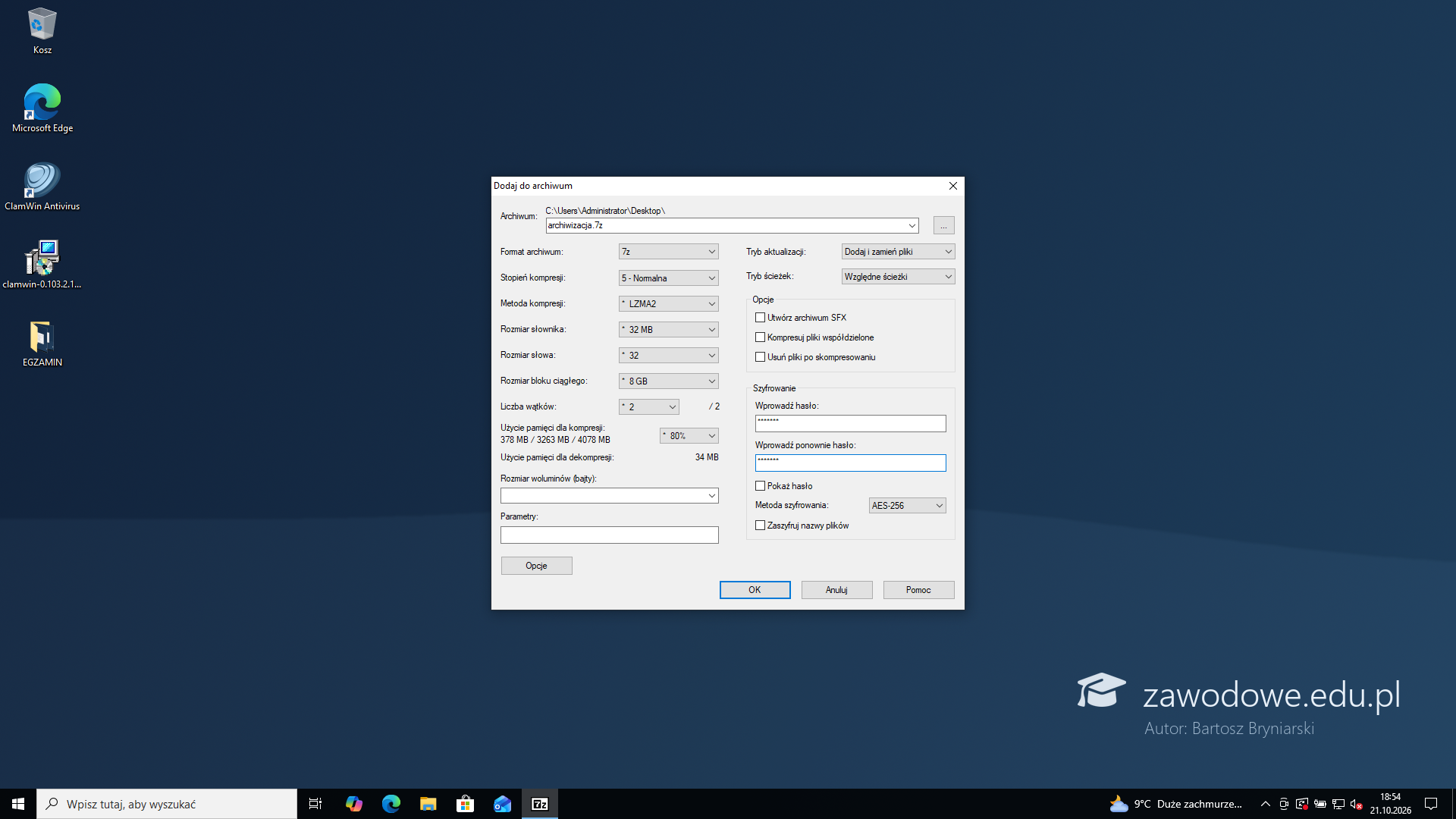Expand the Stopień kompresji dropdown
The height and width of the screenshot is (819, 1456).
click(x=668, y=278)
